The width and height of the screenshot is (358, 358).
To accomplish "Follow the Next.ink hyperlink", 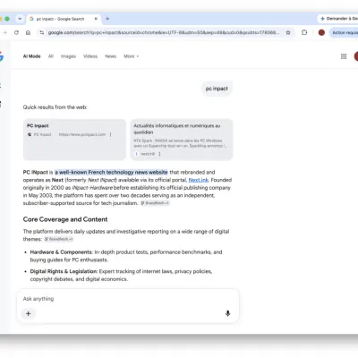I will 199,180.
